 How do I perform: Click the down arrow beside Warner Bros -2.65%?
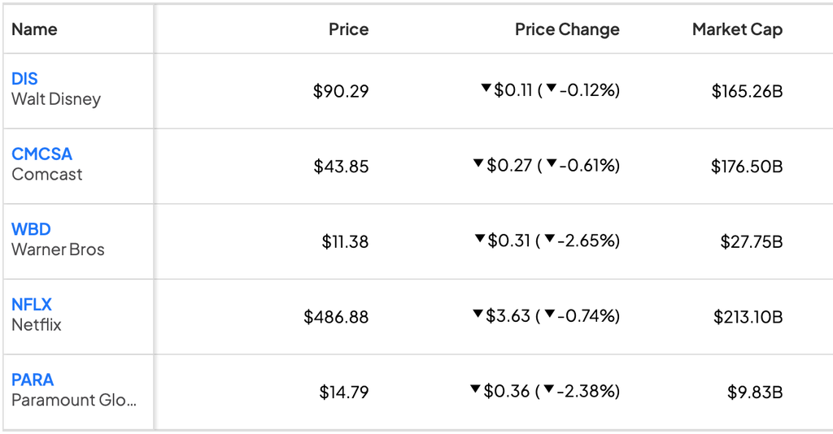coord(550,239)
